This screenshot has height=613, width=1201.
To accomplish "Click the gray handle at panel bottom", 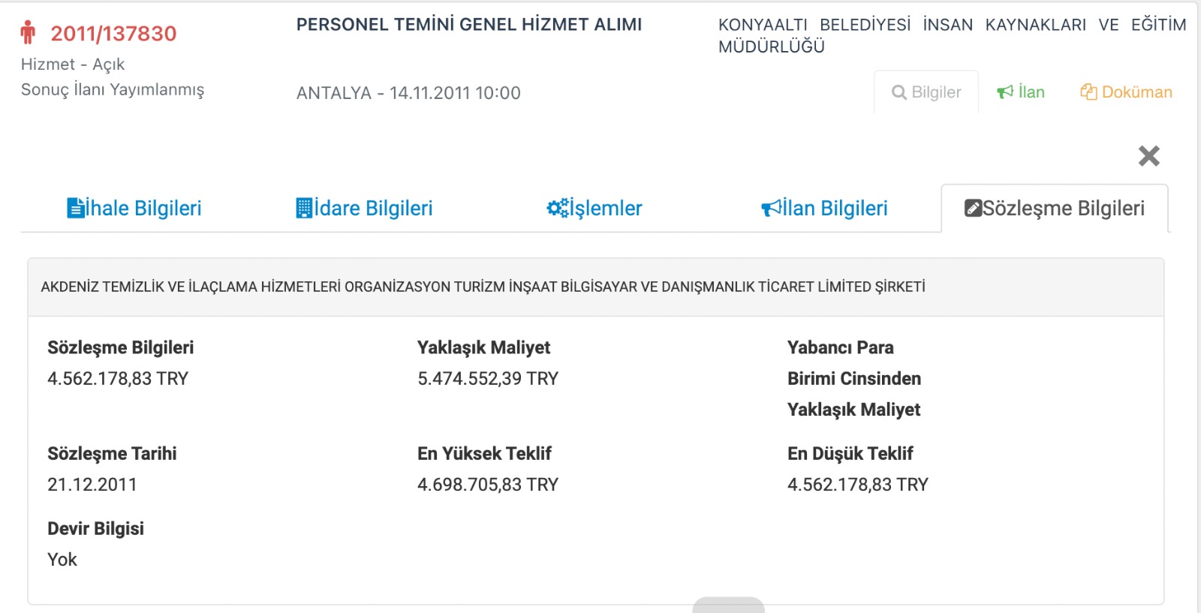I will click(728, 605).
